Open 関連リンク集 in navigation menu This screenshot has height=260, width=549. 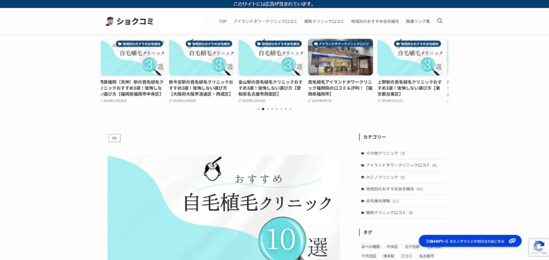point(418,21)
